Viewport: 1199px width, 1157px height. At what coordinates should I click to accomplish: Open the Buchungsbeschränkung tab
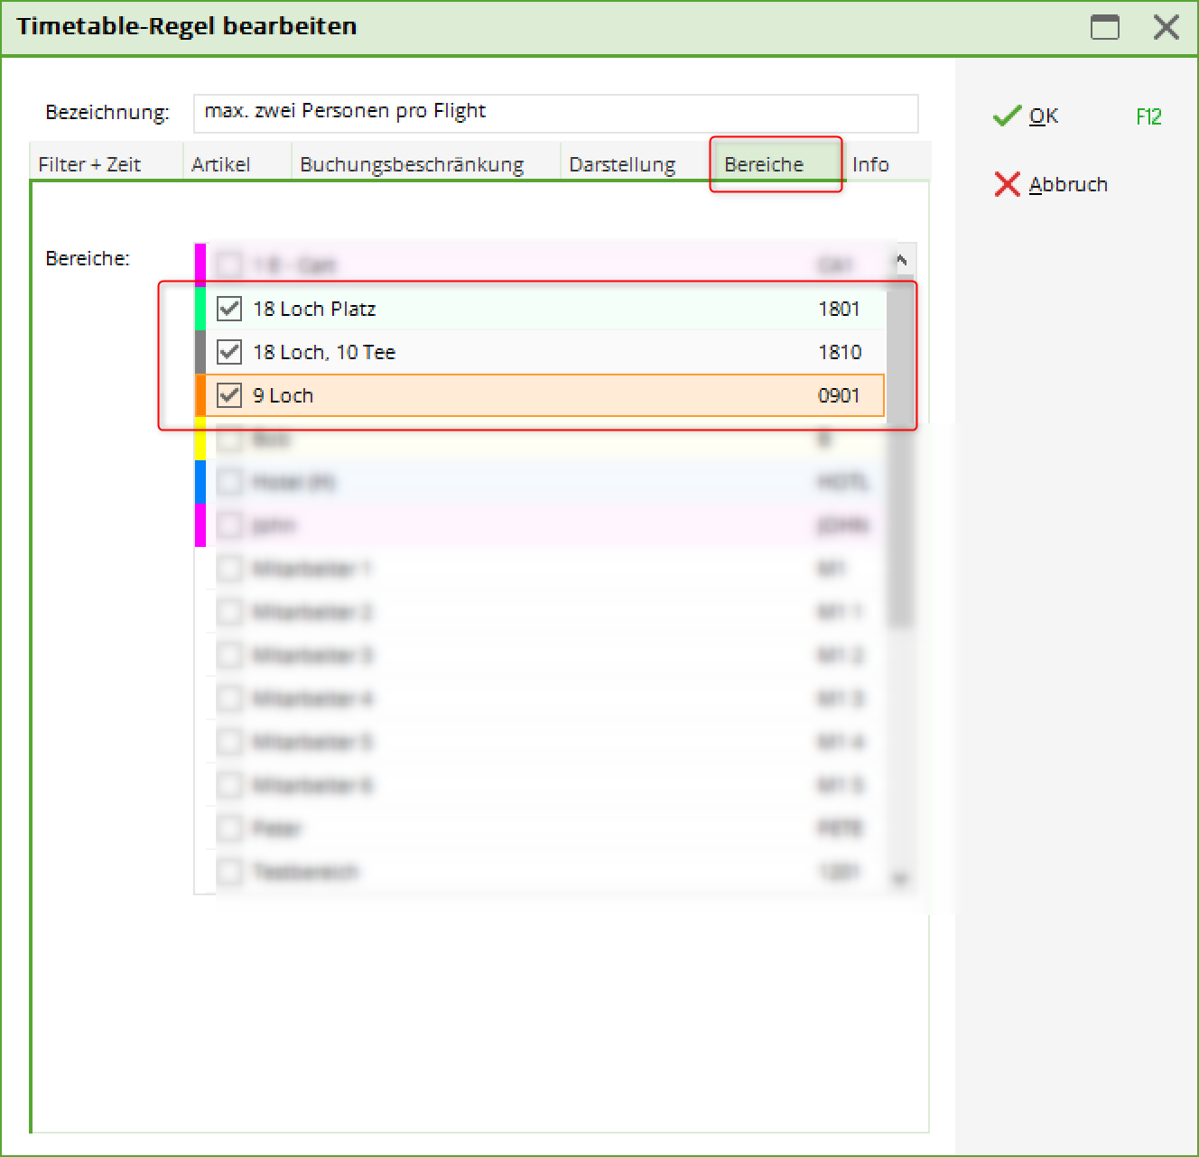[412, 164]
